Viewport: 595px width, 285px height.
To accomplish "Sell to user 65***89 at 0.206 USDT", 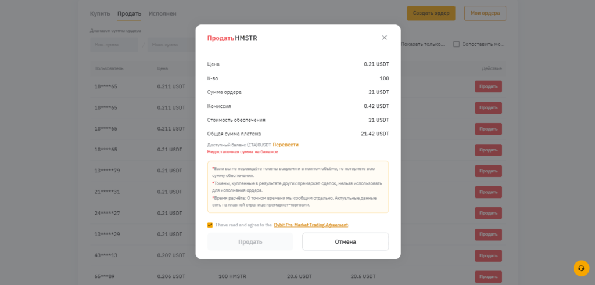I will point(488,277).
